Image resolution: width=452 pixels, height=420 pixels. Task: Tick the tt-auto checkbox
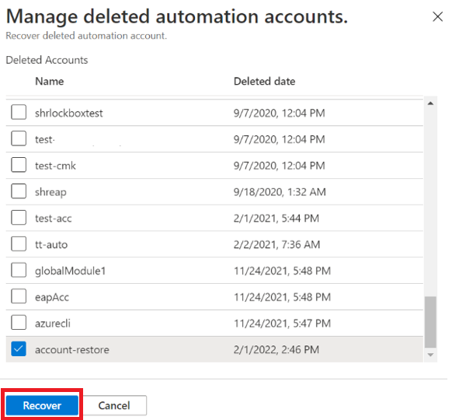point(19,243)
